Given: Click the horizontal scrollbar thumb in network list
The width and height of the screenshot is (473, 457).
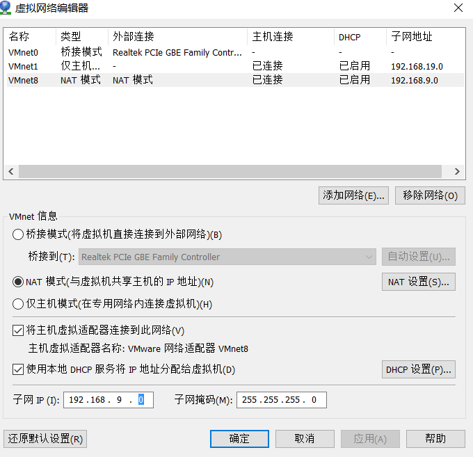Looking at the screenshot, I should (230, 172).
